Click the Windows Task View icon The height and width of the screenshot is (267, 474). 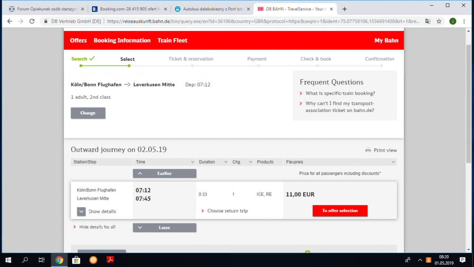pos(42,260)
